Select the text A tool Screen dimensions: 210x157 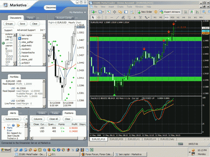tap(135, 17)
